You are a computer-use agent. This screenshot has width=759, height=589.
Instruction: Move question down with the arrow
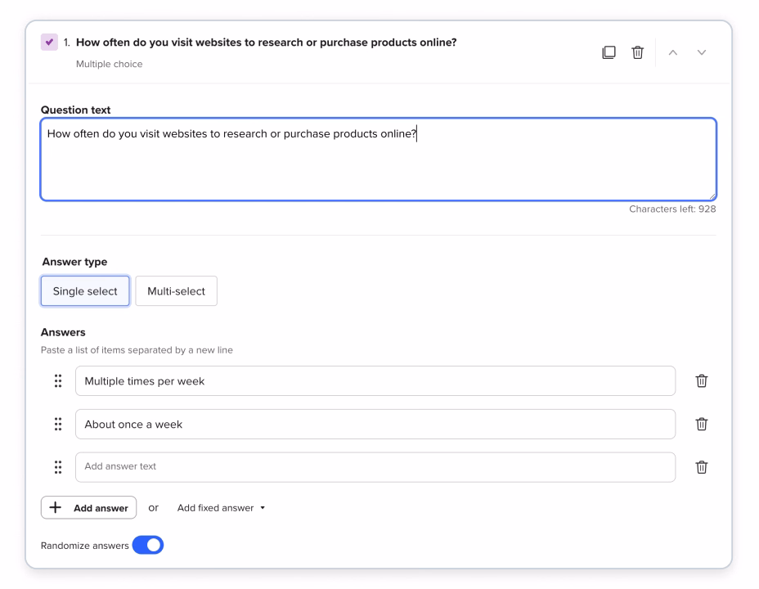pos(701,52)
